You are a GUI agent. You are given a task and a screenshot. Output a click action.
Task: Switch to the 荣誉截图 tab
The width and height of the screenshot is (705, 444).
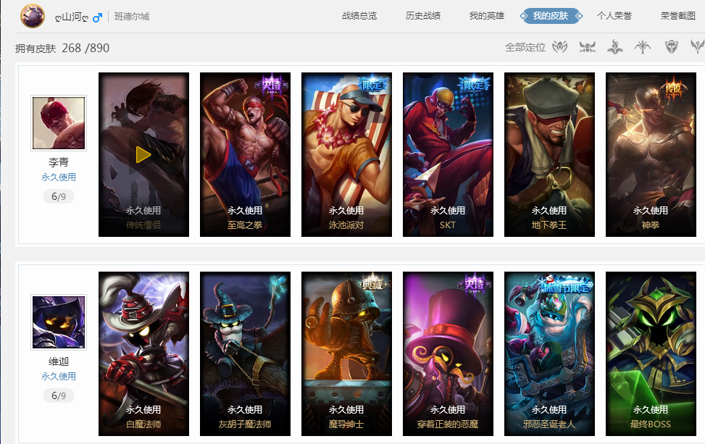click(x=678, y=16)
